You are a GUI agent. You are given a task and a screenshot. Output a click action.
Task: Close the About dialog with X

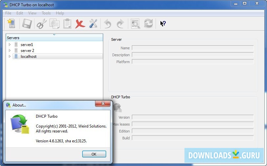click(x=103, y=104)
